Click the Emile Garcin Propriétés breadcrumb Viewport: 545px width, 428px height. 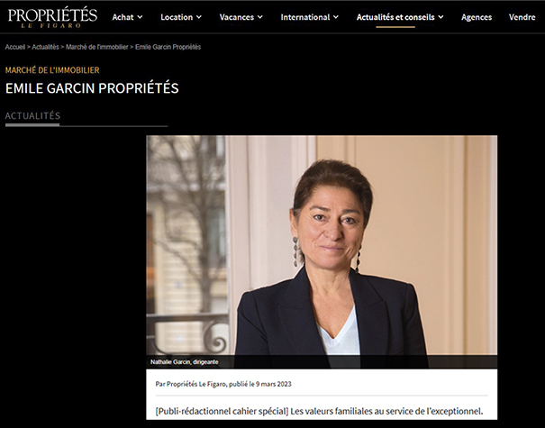click(x=168, y=47)
